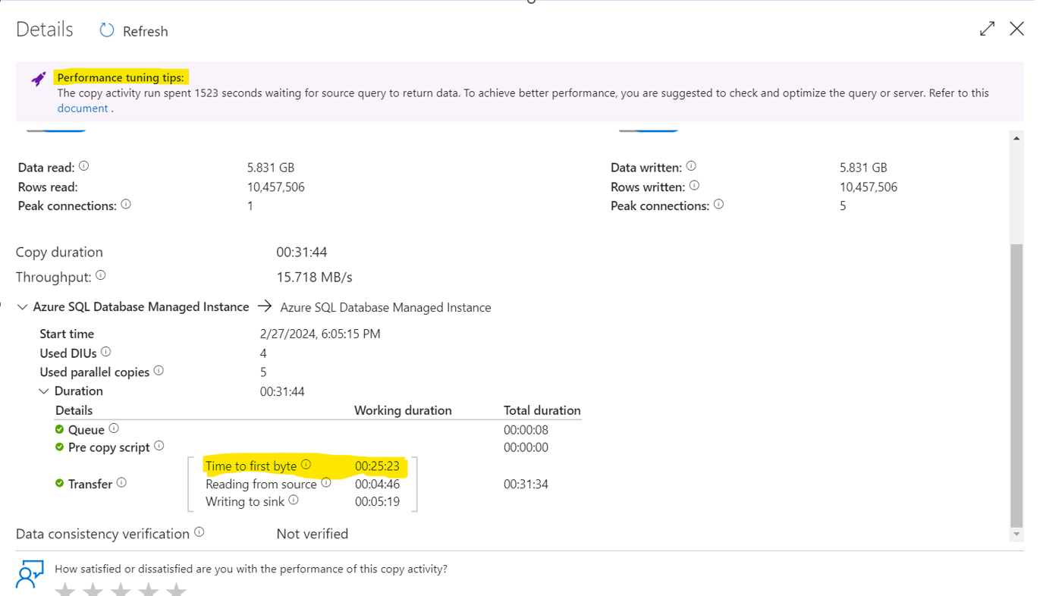The height and width of the screenshot is (596, 1043).
Task: Click the Data written value 5.831 GB
Action: coord(863,168)
